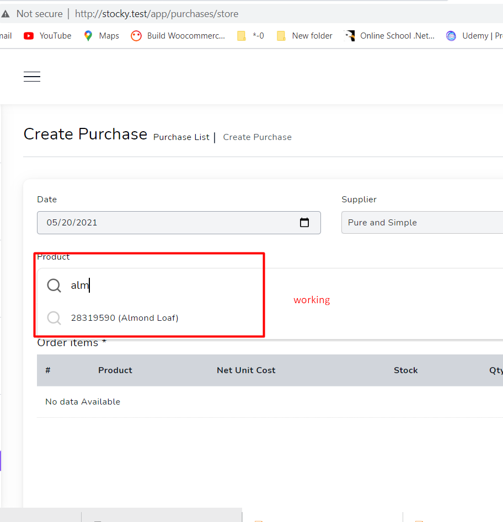Open the date picker calendar icon
The image size is (503, 522).
[304, 222]
